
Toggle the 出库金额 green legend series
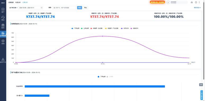85,28
